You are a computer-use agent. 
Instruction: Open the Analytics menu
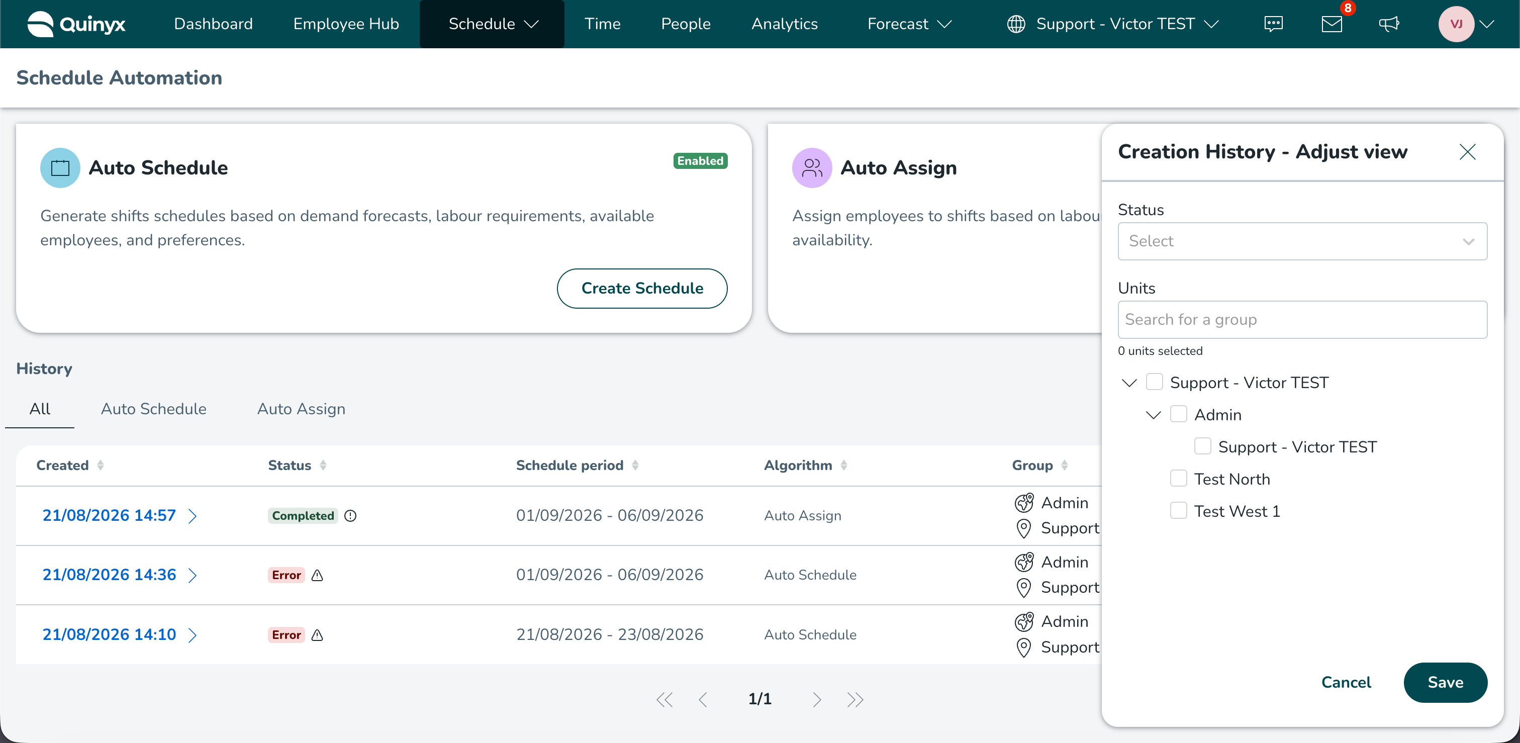(784, 24)
